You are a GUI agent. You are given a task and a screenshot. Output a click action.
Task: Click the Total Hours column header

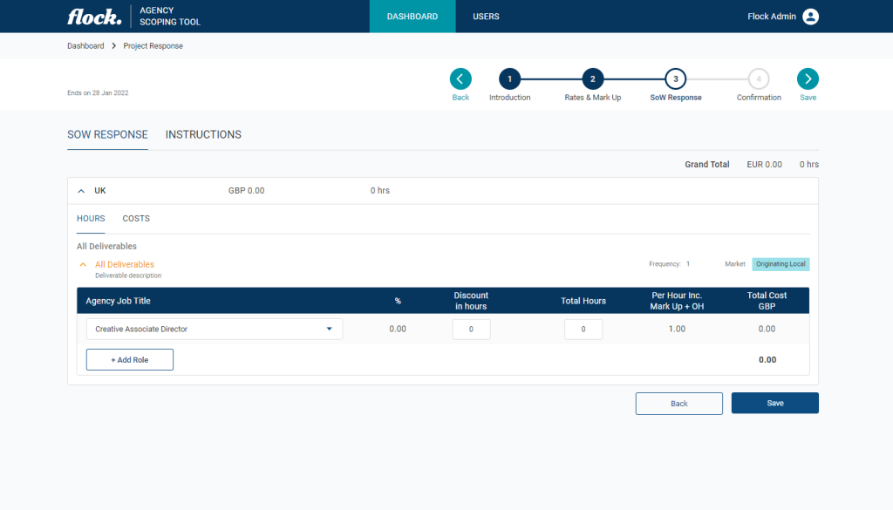(x=583, y=301)
